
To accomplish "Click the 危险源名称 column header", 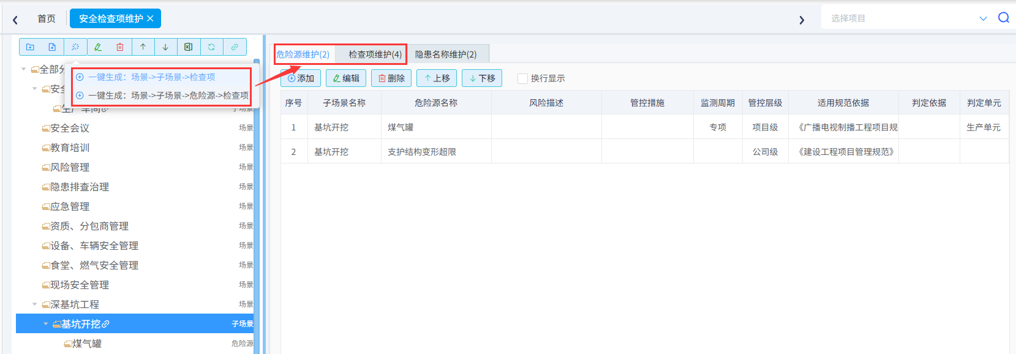I will point(436,103).
